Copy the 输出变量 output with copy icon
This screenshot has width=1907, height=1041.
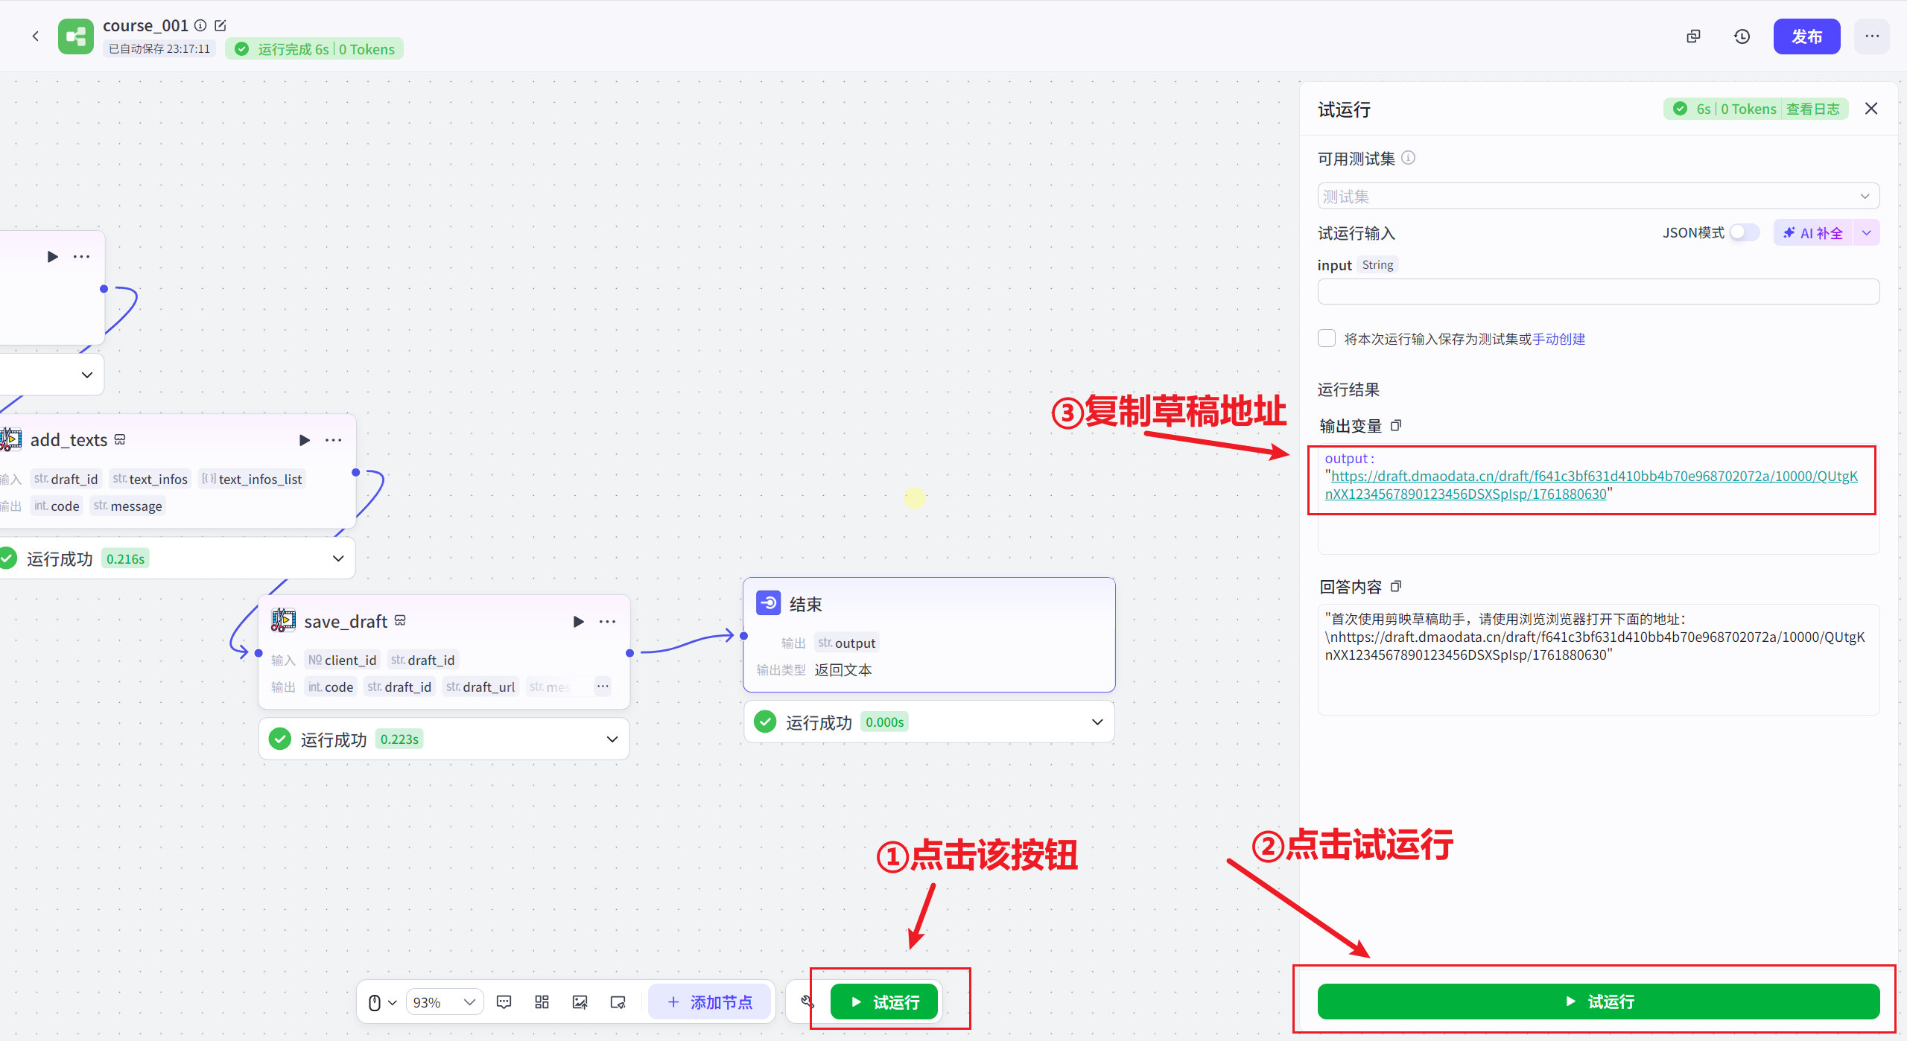click(x=1397, y=425)
